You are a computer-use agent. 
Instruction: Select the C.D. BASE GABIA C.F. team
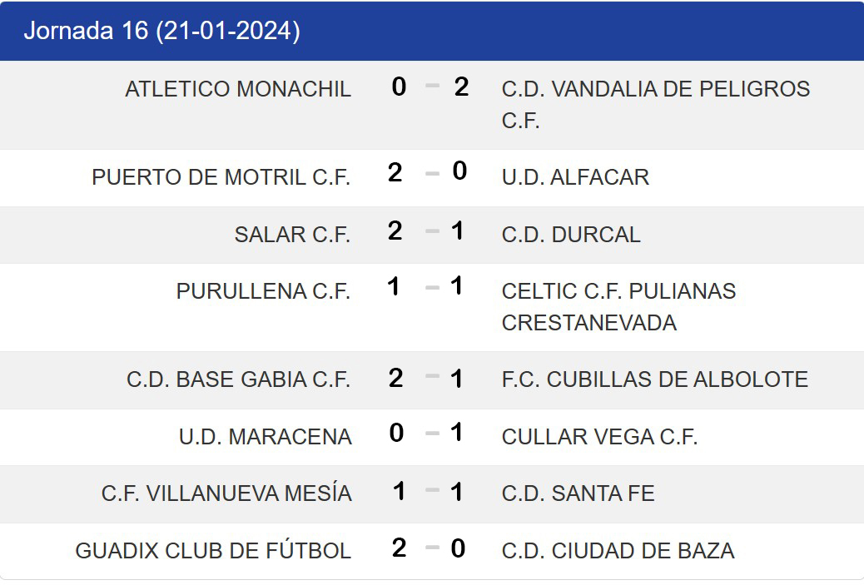(x=239, y=379)
